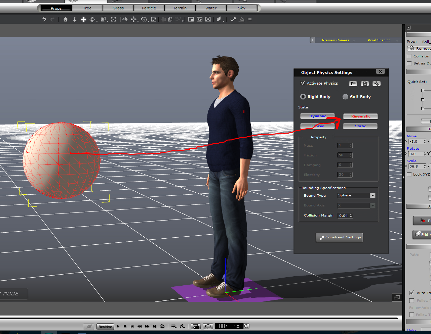Select the Rigid Body radio button
Screen dimensions: 431x334
pos(303,97)
